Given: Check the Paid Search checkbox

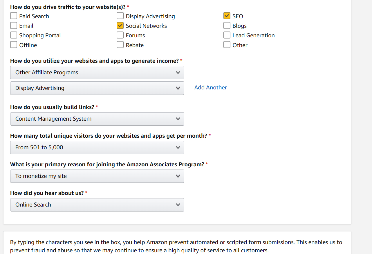Looking at the screenshot, I should click(14, 16).
